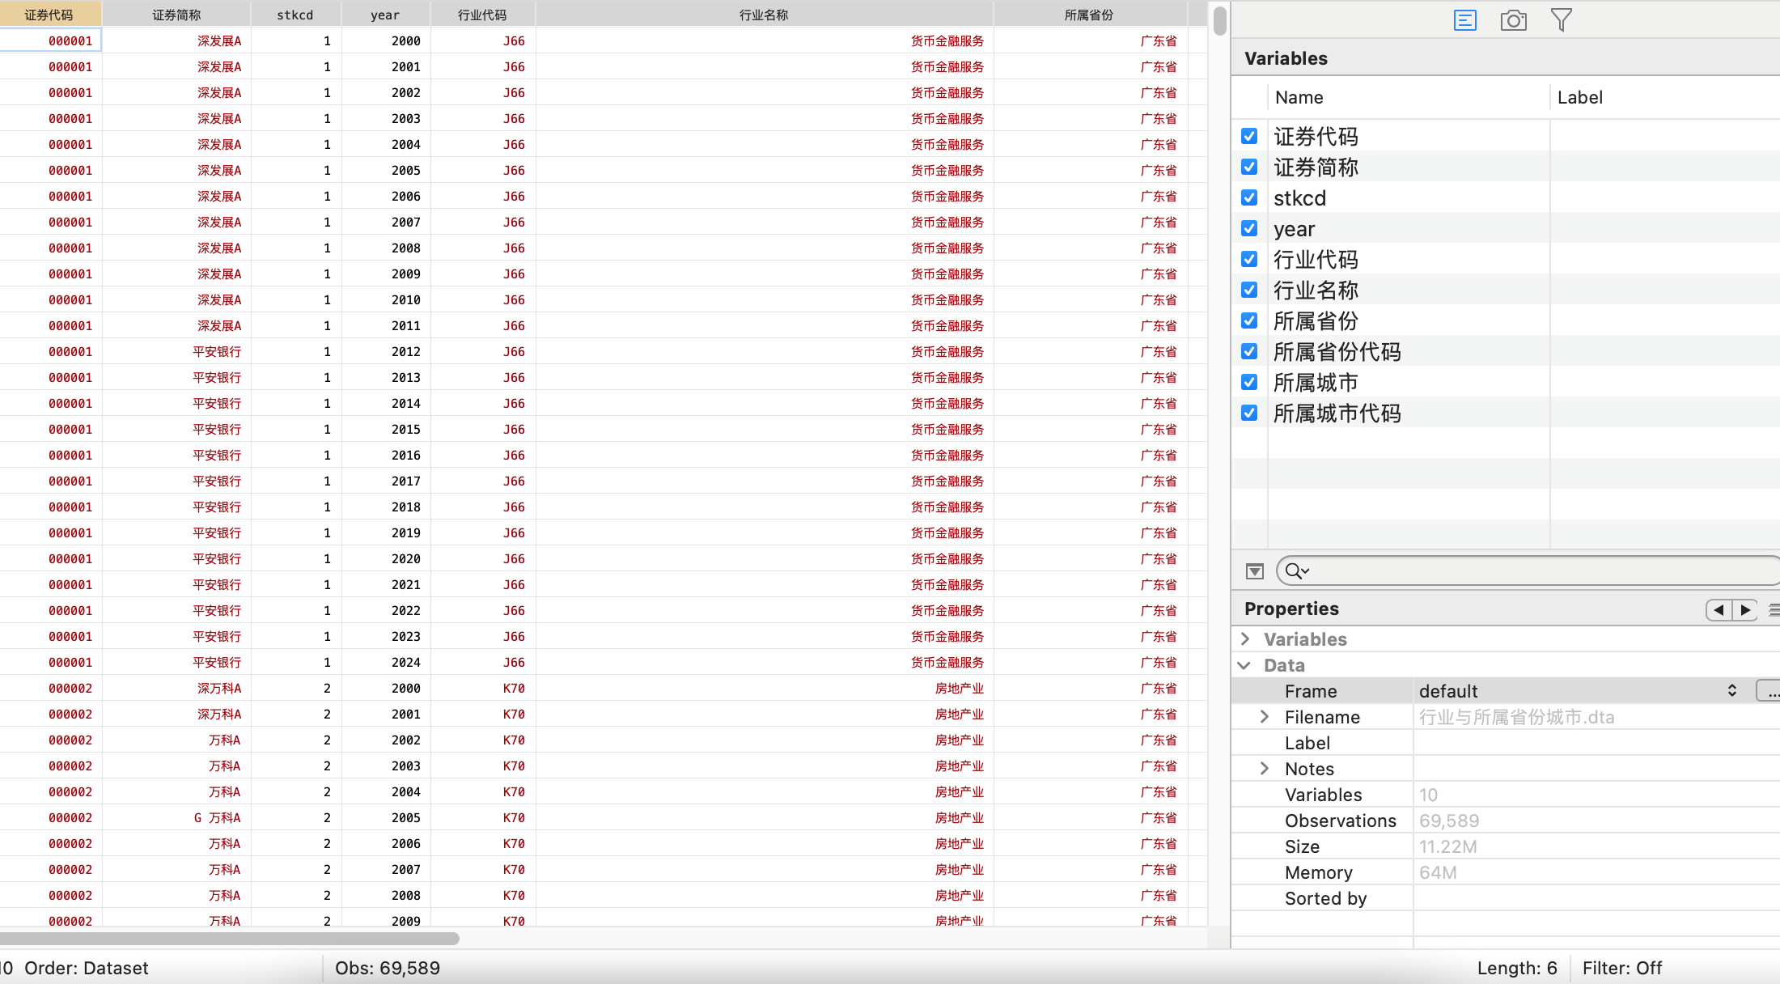The height and width of the screenshot is (984, 1780).
Task: Click the magnifier search icon in variables filter
Action: (x=1295, y=571)
